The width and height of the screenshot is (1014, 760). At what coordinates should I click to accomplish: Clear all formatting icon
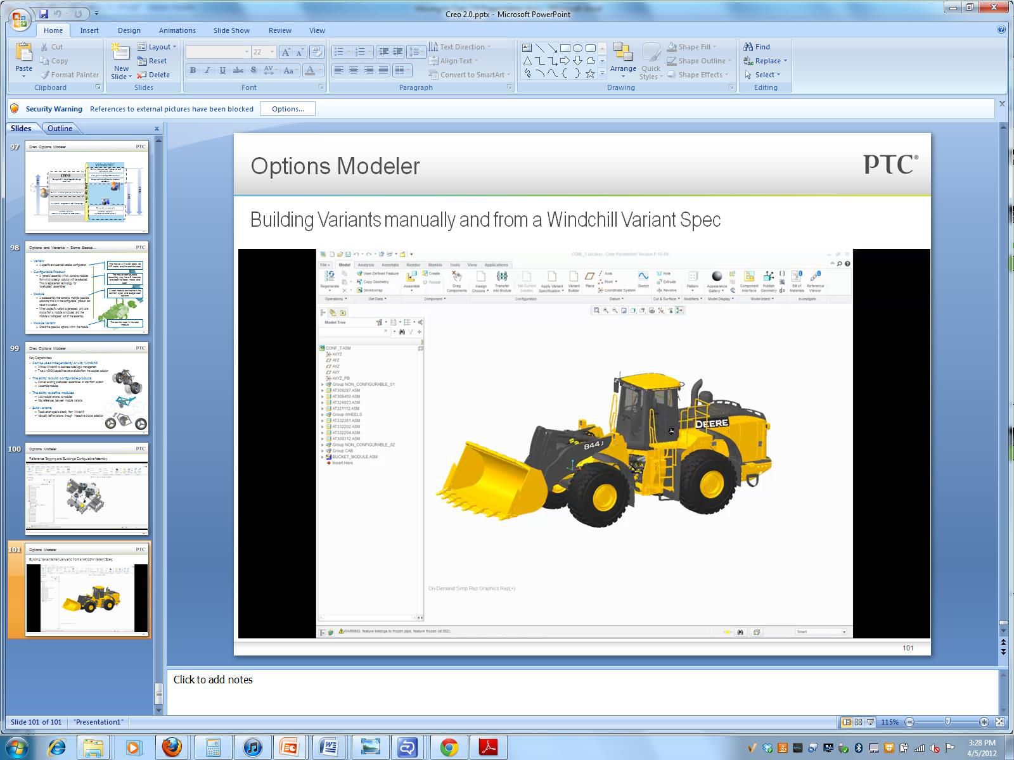pyautogui.click(x=317, y=52)
